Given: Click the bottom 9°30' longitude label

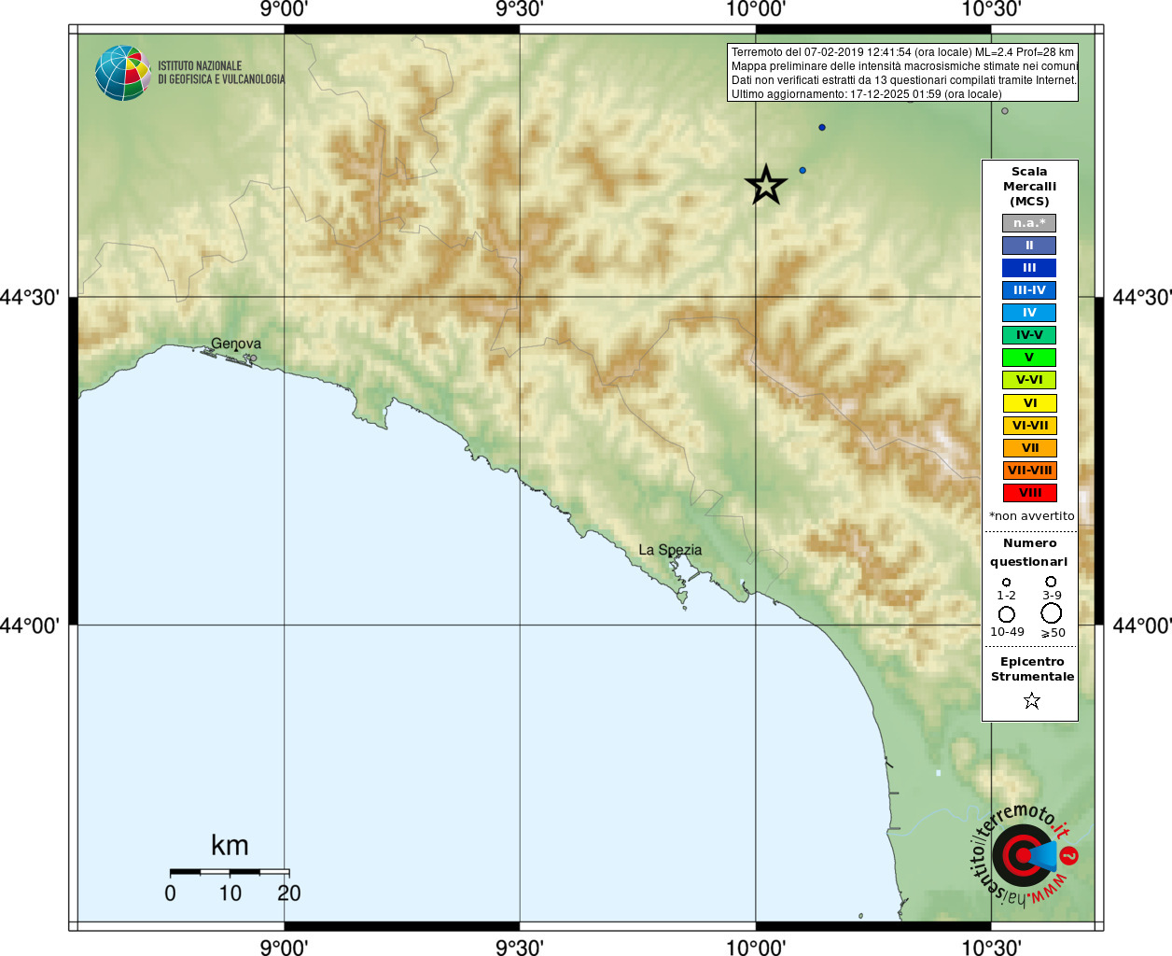Looking at the screenshot, I should (x=520, y=948).
